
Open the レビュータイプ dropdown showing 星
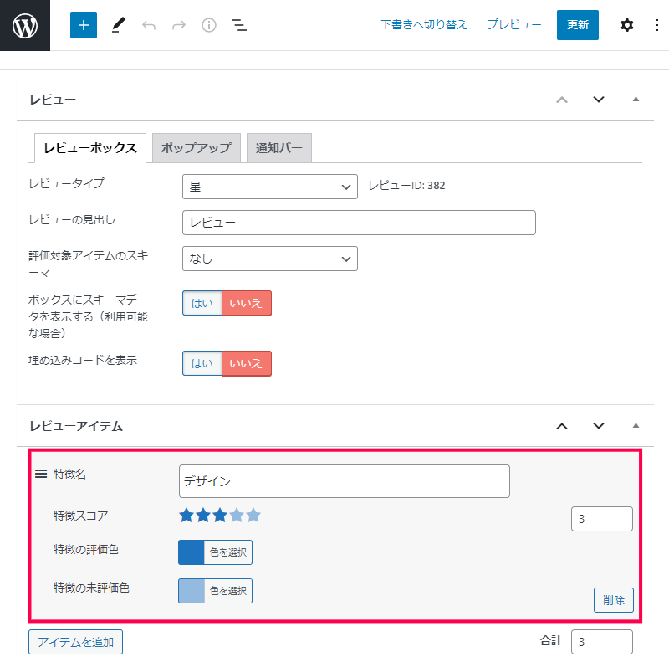tap(269, 187)
